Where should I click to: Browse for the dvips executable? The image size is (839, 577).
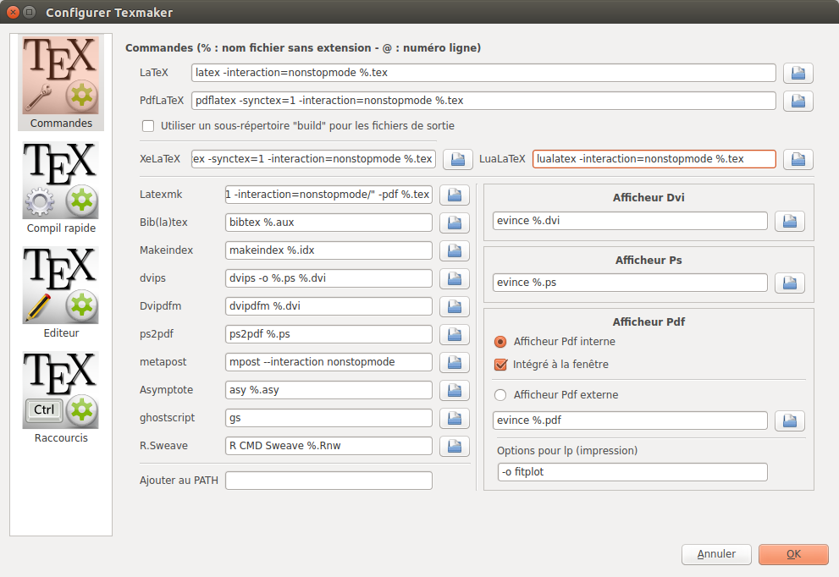[x=455, y=278]
